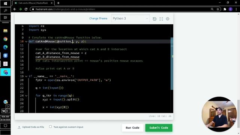This screenshot has height=135, width=240.
Task: Toggle fullscreen editor mode icon
Action: [x=161, y=19]
